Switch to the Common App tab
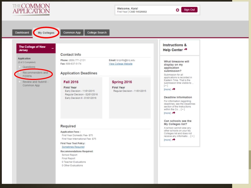The height and width of the screenshot is (188, 251). click(x=72, y=33)
